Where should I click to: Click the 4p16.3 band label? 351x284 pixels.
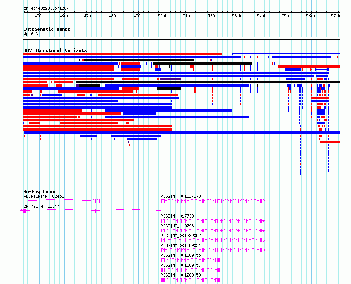31,34
